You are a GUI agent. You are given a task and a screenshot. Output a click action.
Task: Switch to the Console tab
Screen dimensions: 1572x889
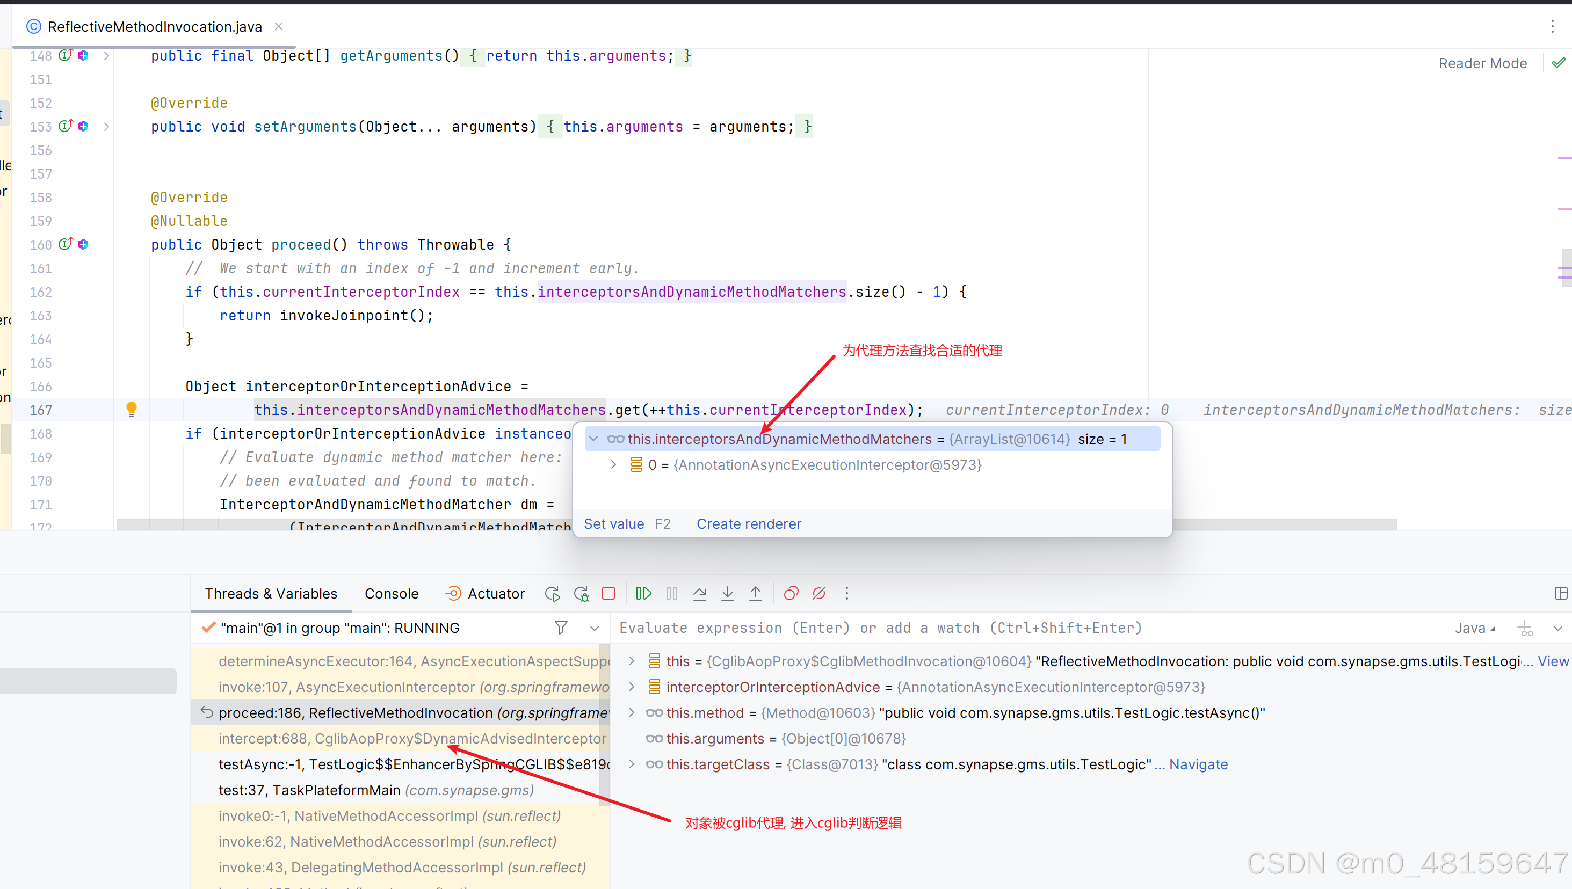(x=392, y=594)
